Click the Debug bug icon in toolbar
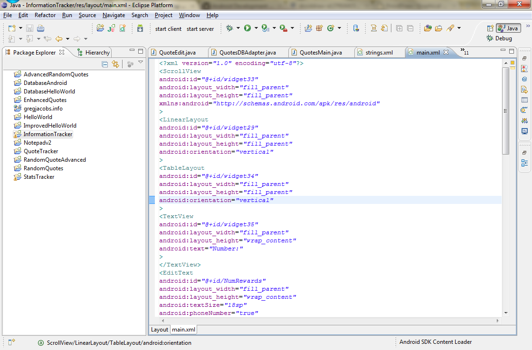The height and width of the screenshot is (350, 532). 230,28
